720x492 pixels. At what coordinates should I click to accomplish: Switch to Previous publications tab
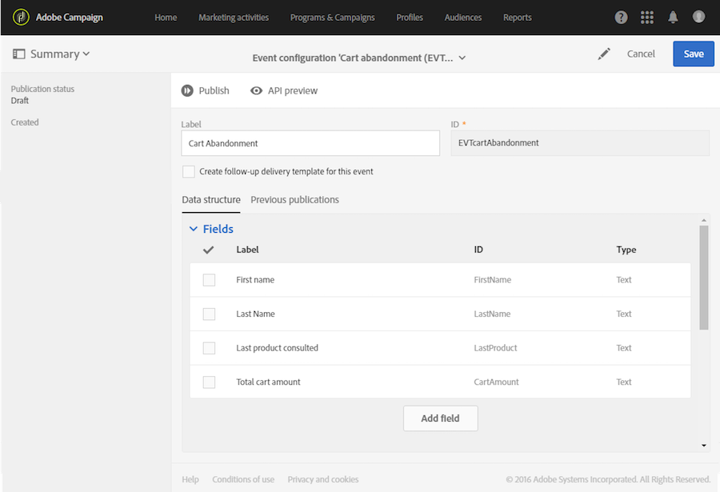[294, 200]
